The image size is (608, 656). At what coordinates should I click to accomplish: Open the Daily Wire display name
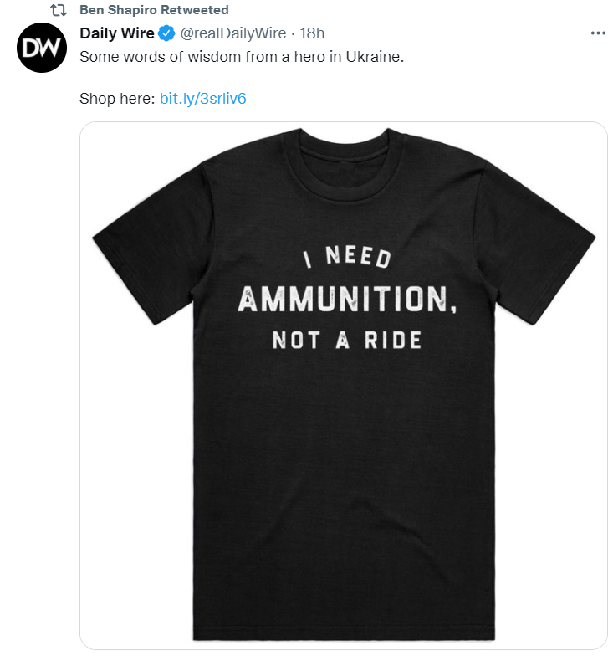[x=116, y=33]
